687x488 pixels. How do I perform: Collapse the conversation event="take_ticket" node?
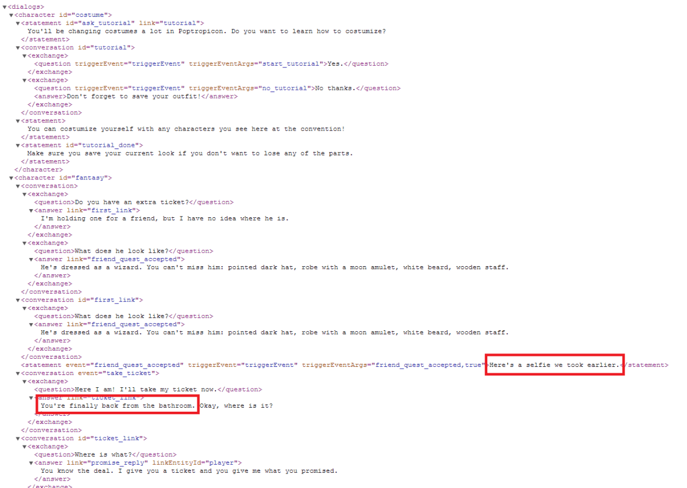(x=19, y=373)
